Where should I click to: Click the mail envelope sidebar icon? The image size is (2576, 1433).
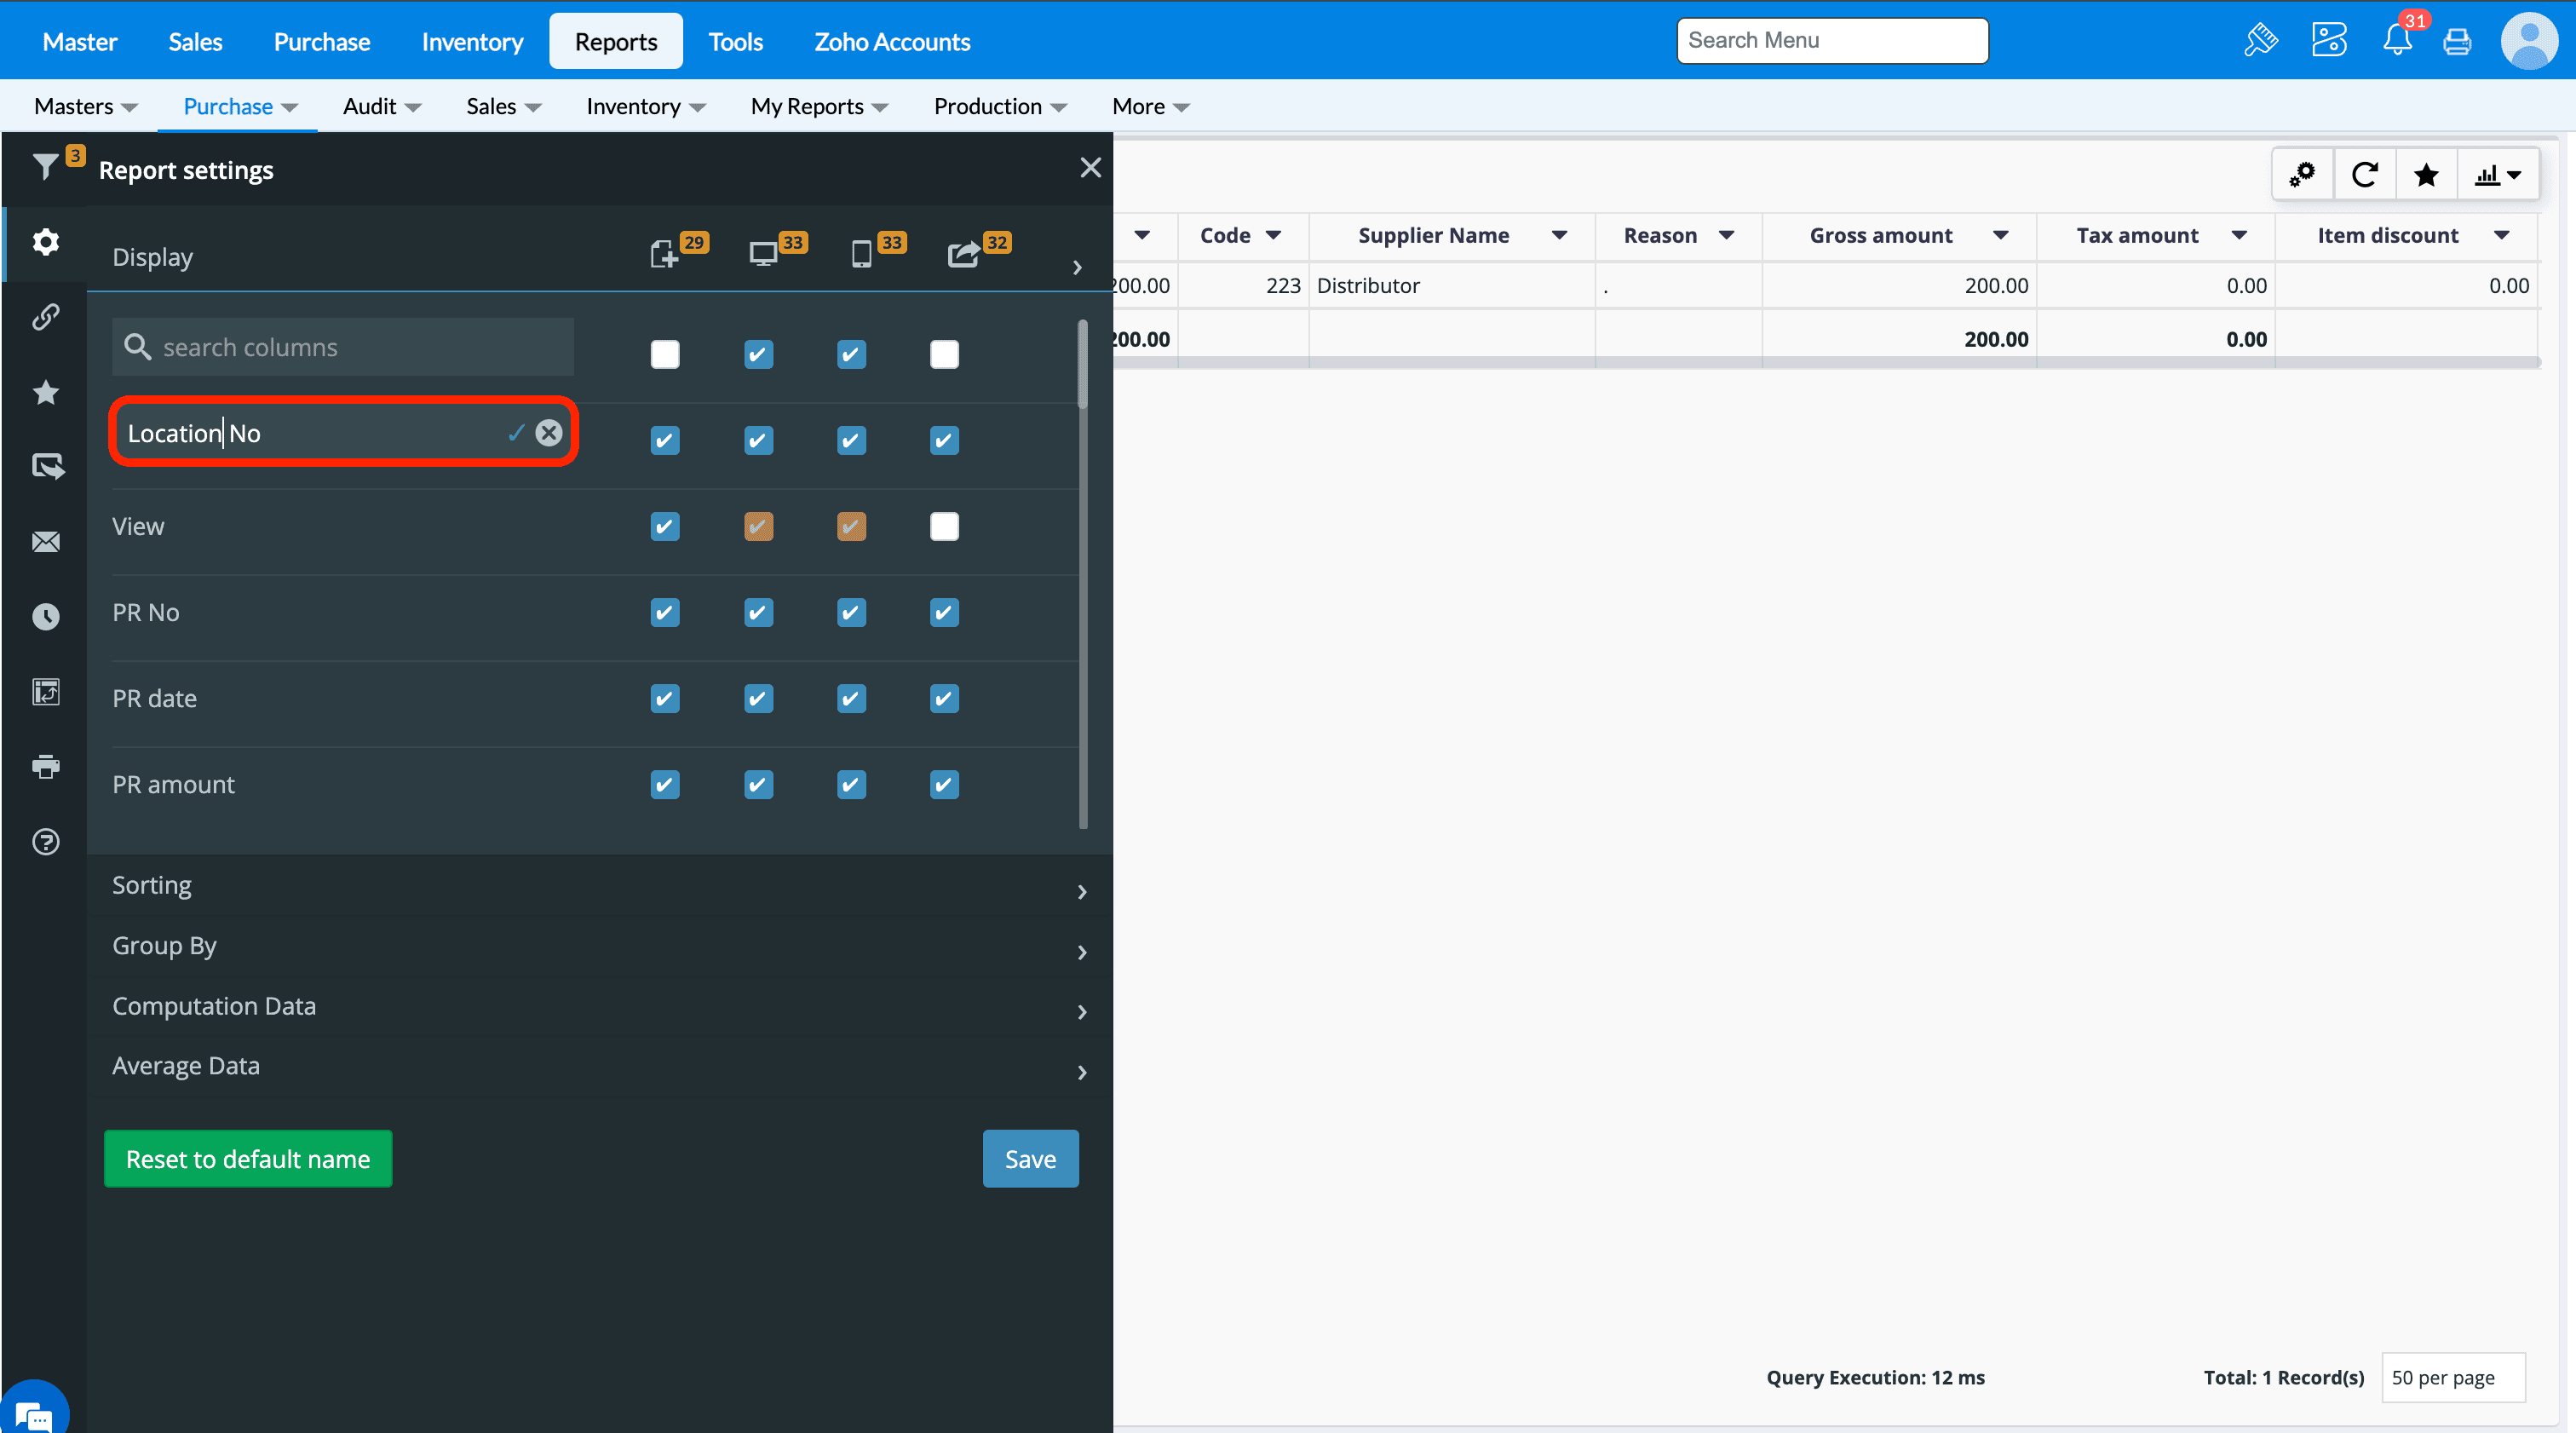(46, 542)
